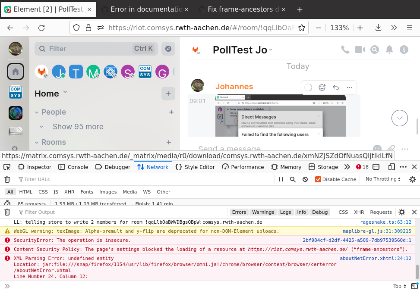Toggle Errors filter in console
Viewport: 420px width, 300px height.
pos(239,212)
